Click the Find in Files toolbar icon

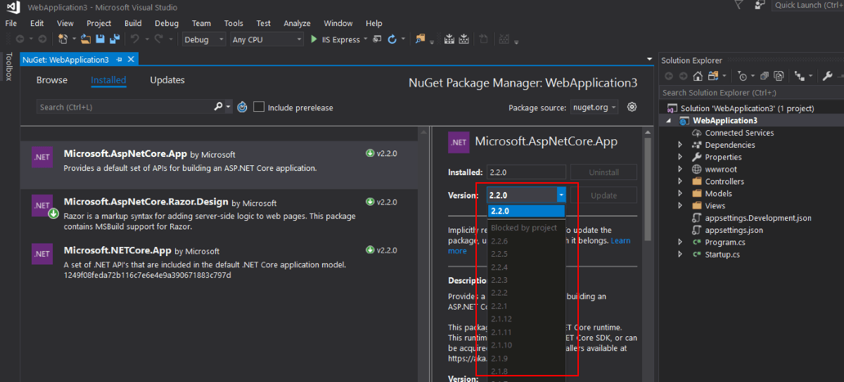[421, 39]
